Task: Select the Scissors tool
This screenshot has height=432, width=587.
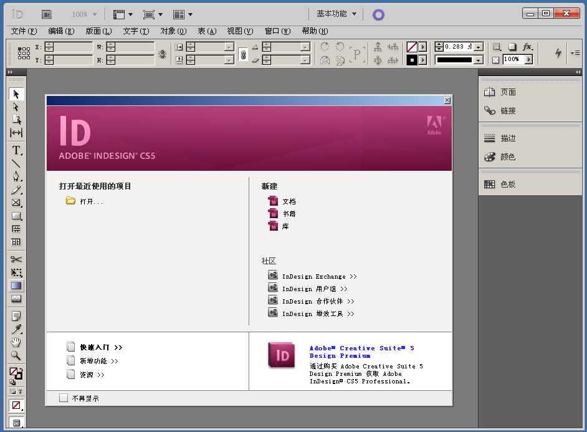Action: click(16, 259)
